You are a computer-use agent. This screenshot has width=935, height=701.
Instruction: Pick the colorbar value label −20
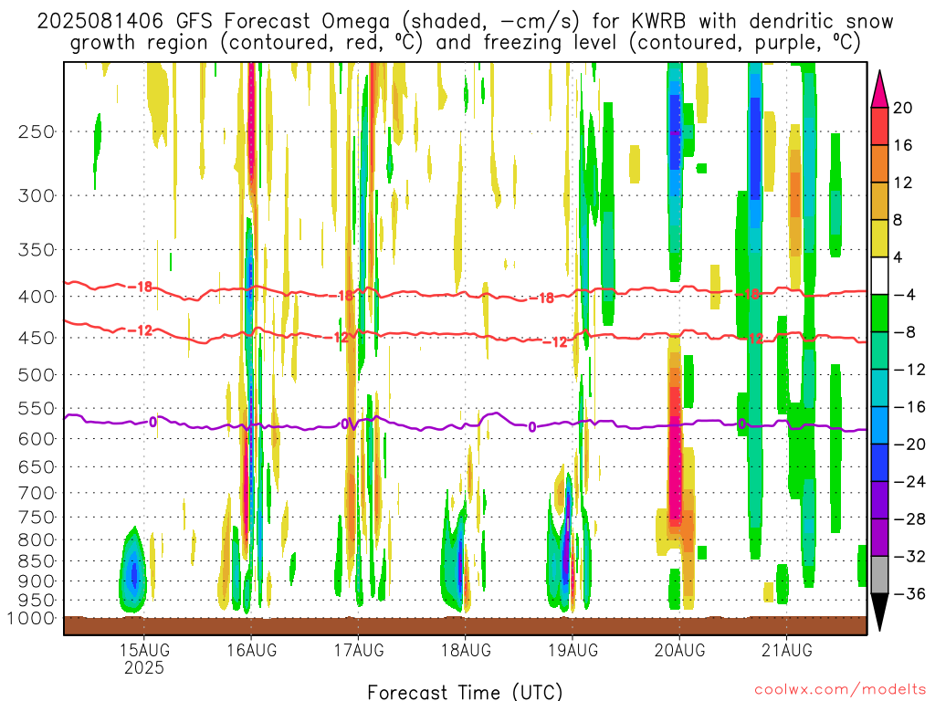point(909,445)
